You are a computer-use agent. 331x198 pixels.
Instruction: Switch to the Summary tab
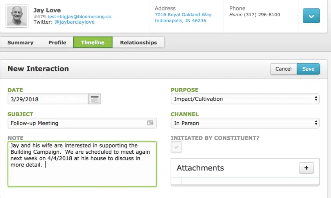[20, 43]
